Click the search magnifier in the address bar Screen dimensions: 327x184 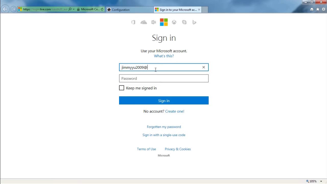[x=70, y=9]
